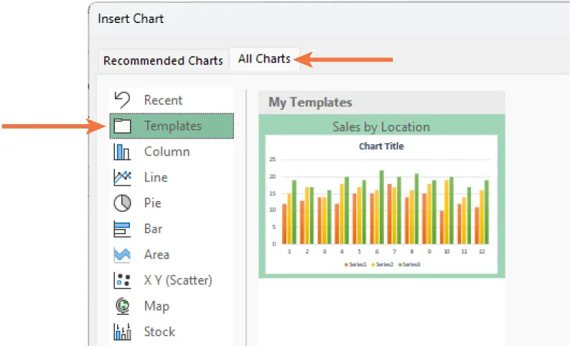The height and width of the screenshot is (346, 570).
Task: Choose the Area chart icon
Action: tap(122, 255)
